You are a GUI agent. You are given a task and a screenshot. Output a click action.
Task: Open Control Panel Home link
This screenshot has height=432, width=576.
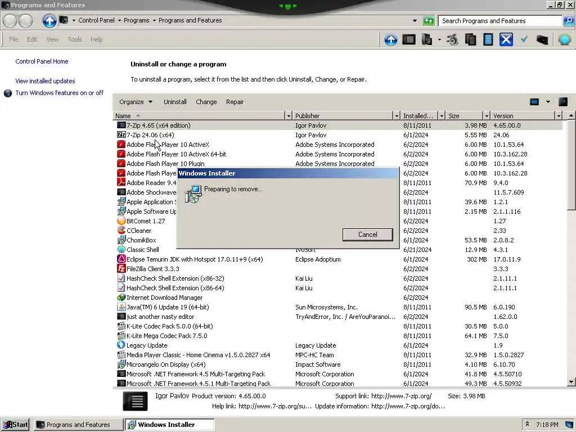(x=42, y=61)
